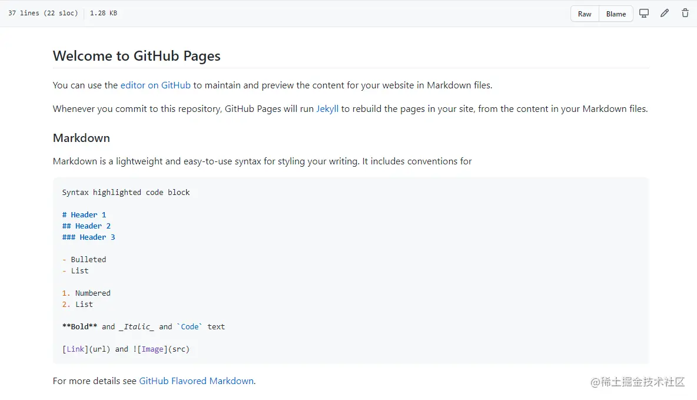
Task: Click the '1. Numbered' code line
Action: point(86,293)
